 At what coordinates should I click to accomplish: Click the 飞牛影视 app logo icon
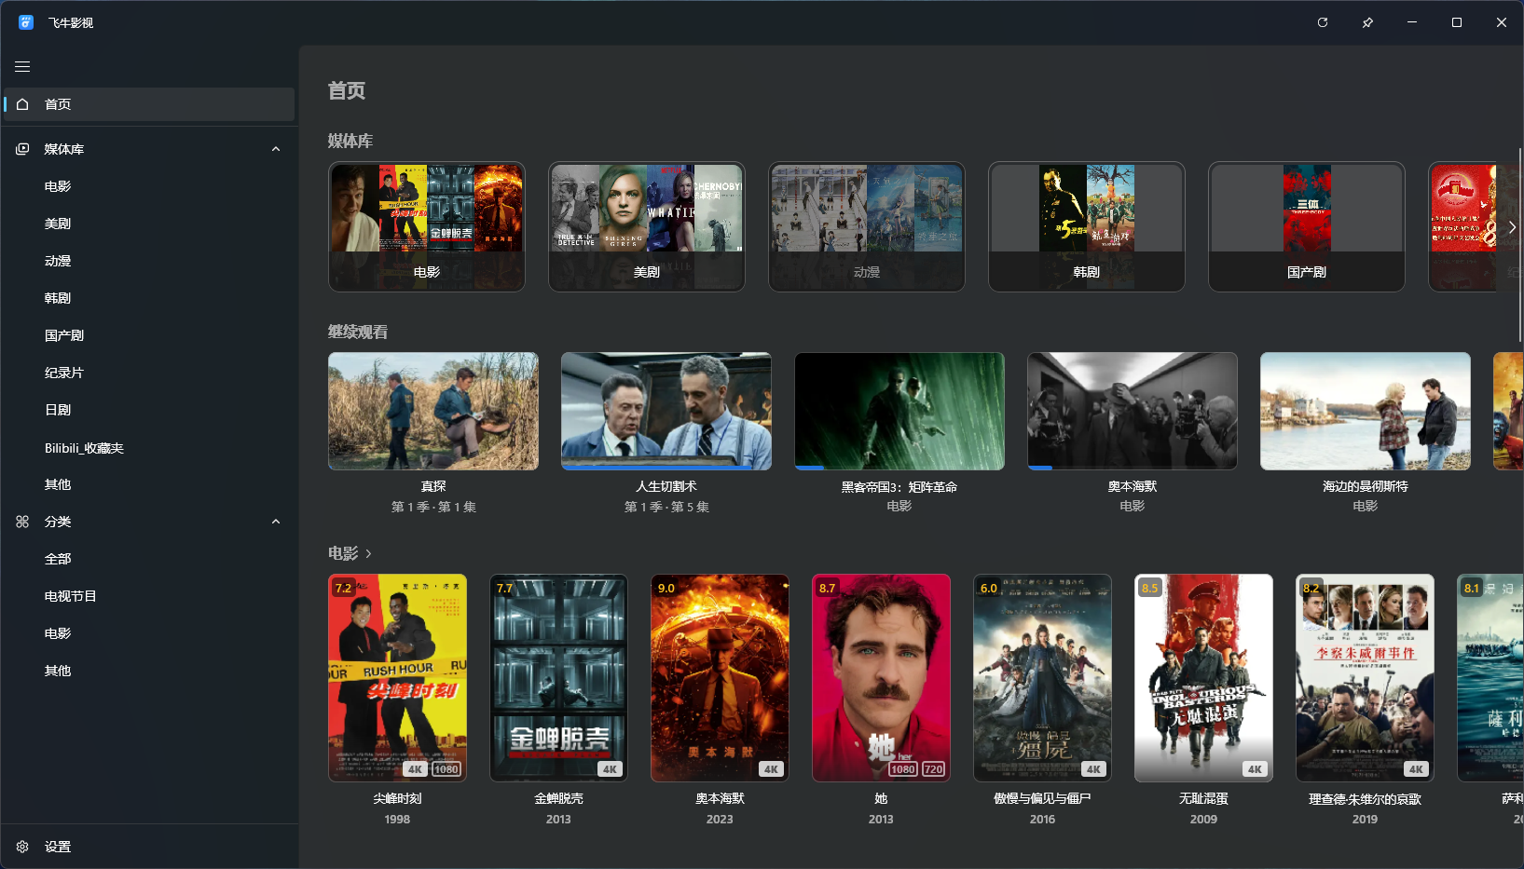pyautogui.click(x=26, y=22)
